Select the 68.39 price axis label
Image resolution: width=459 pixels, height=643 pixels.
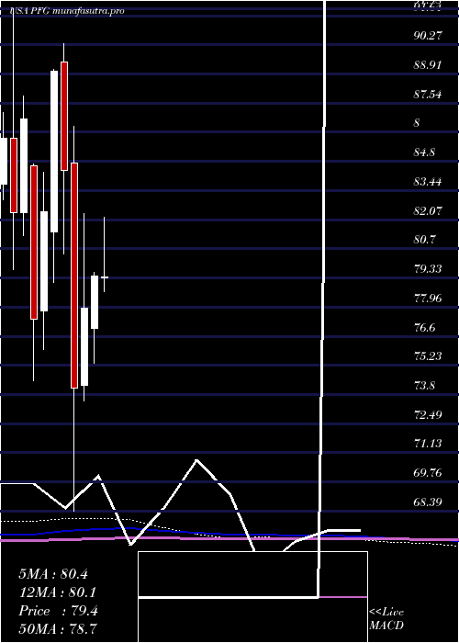(428, 502)
